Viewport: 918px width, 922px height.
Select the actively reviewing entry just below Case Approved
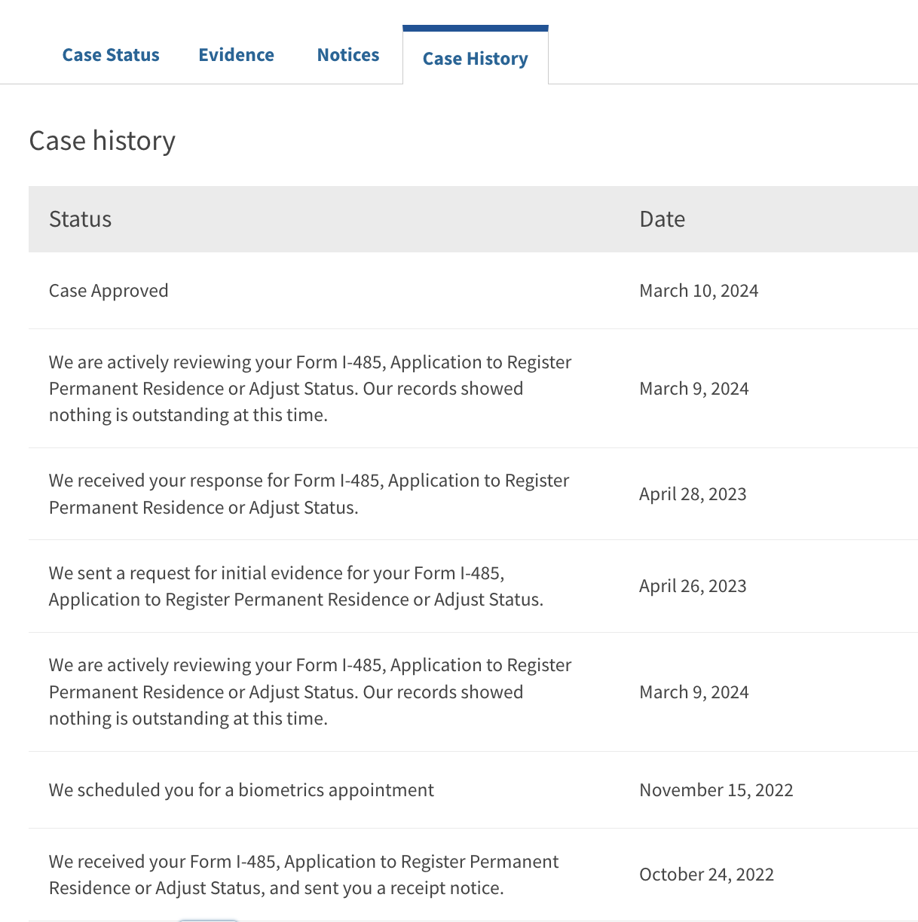coord(311,389)
